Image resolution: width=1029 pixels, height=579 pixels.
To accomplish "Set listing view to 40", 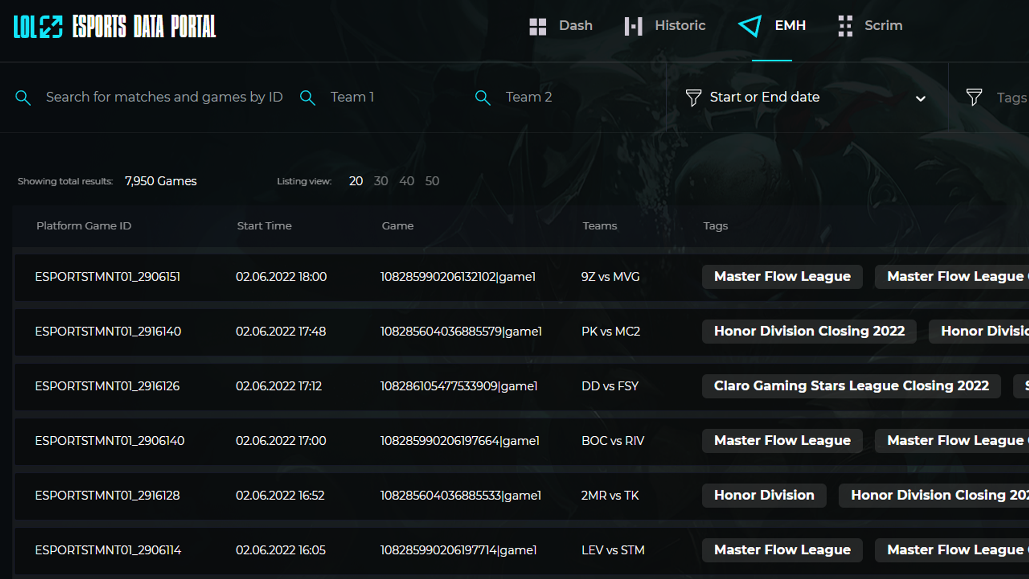I will click(406, 181).
